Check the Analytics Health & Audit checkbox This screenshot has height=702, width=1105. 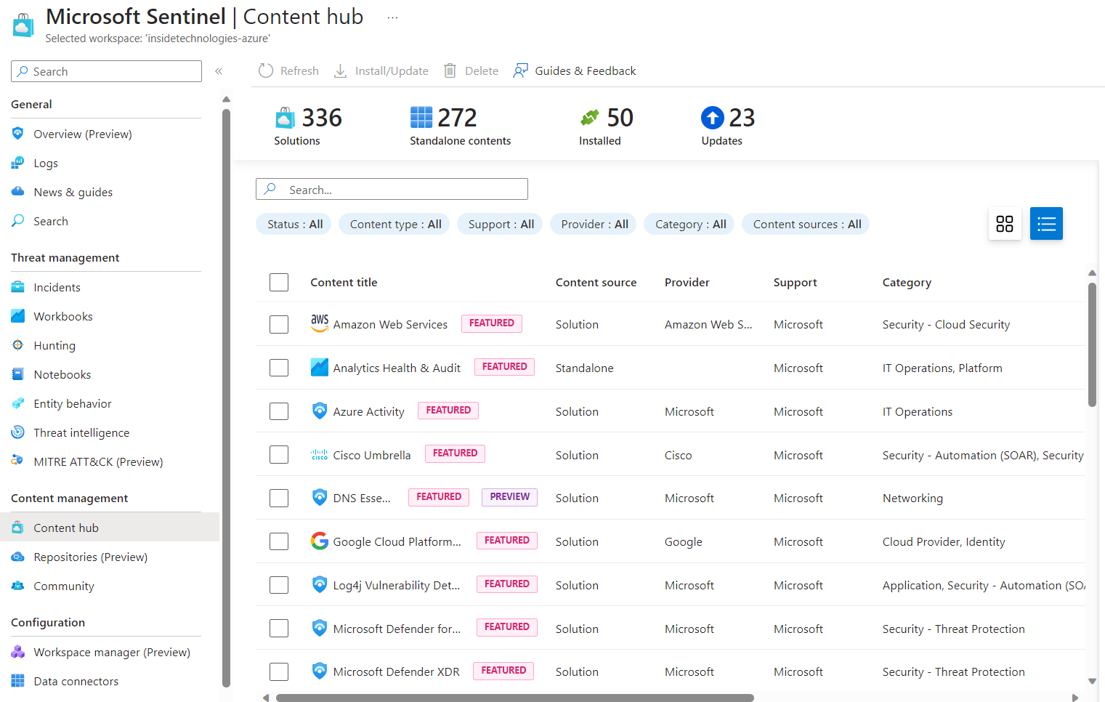pos(279,368)
